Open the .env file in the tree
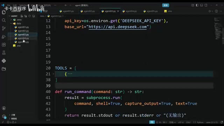 click(x=19, y=46)
